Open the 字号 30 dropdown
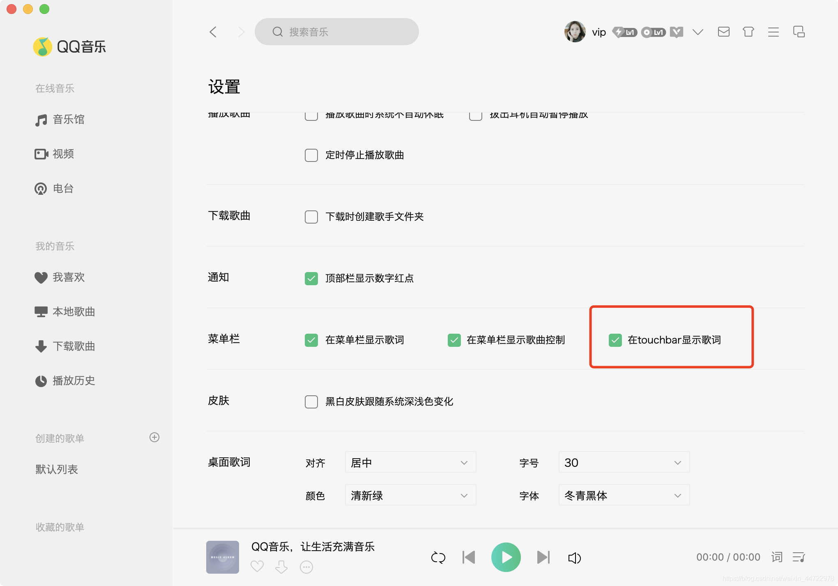Screen dimensions: 838x586 [x=624, y=462]
